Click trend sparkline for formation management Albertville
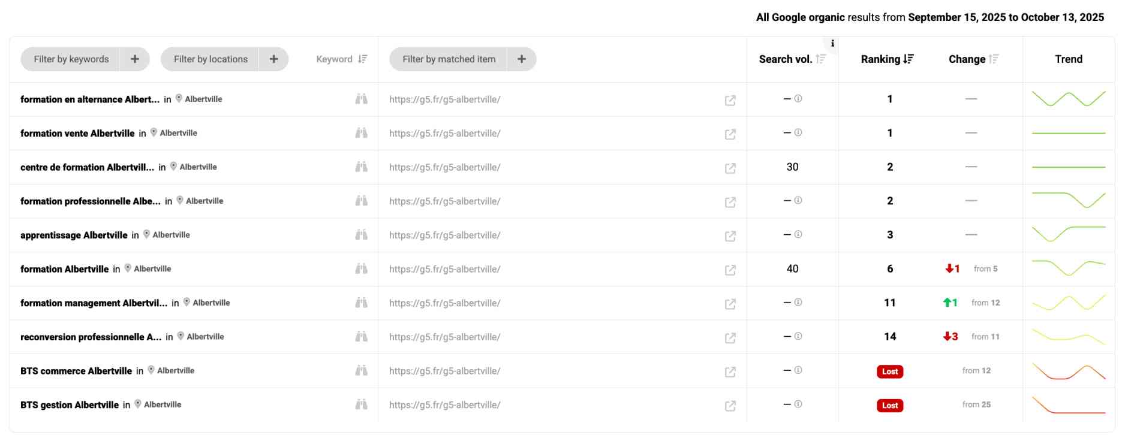1122x435 pixels. click(x=1068, y=303)
